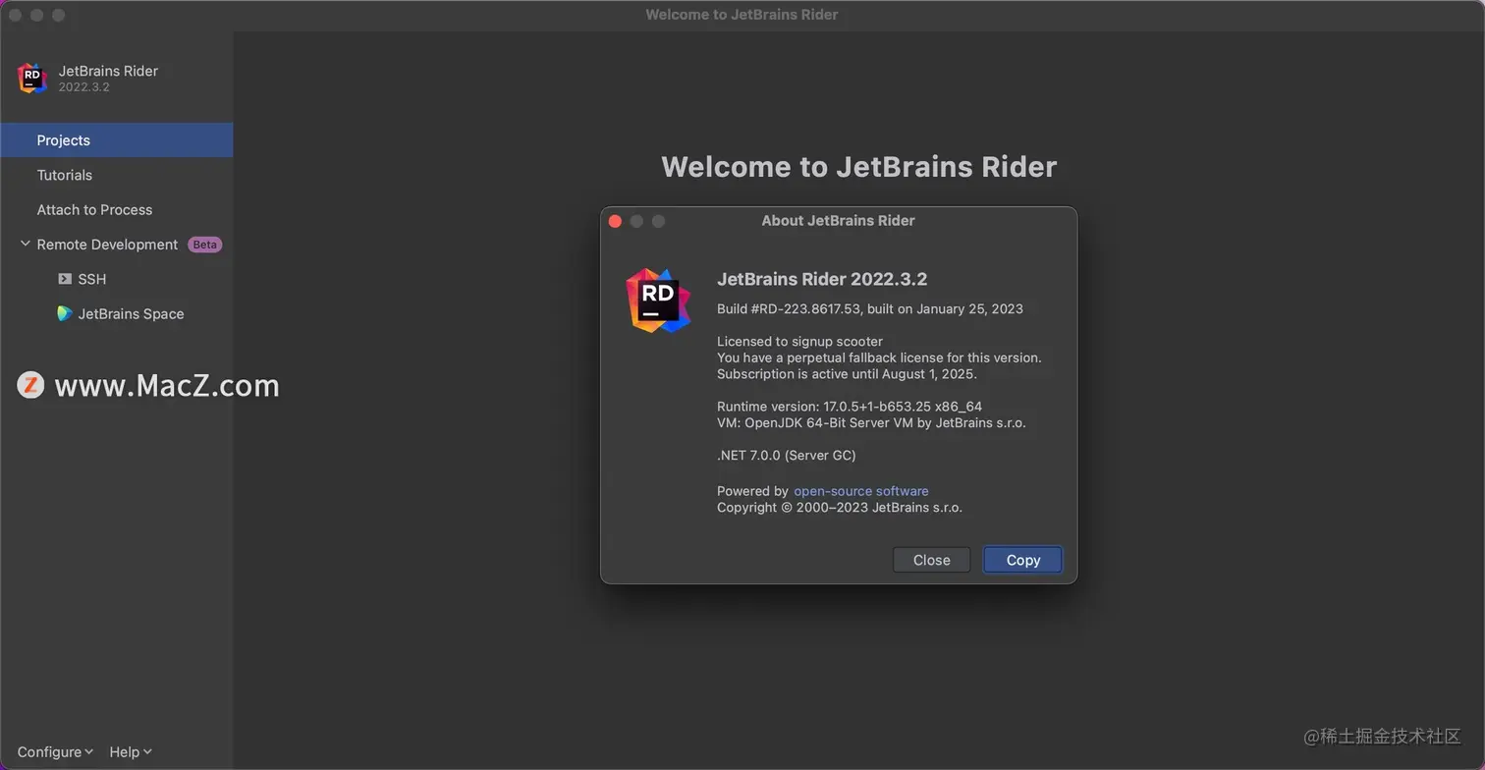Click the perpetual fallback license line

[x=879, y=357]
